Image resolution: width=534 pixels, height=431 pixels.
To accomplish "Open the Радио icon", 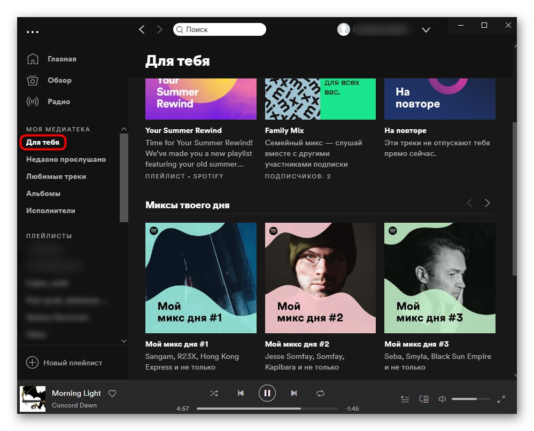I will [x=33, y=101].
